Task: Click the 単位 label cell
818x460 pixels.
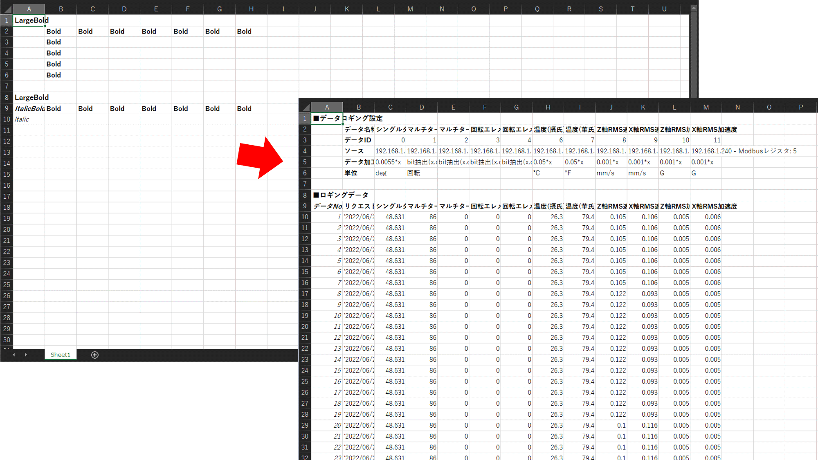Action: [359, 173]
